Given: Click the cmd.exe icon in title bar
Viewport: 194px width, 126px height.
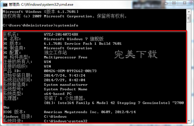Looking at the screenshot, I should click(5, 5).
